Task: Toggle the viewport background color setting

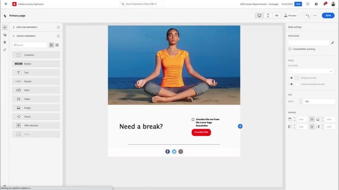Action: 291,84
